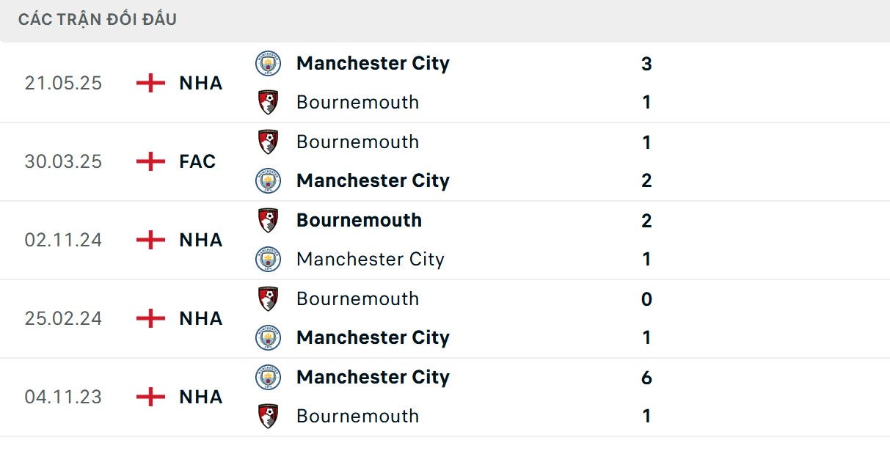Select NHA league label on 25.02.24
This screenshot has width=890, height=451.
pyautogui.click(x=200, y=318)
